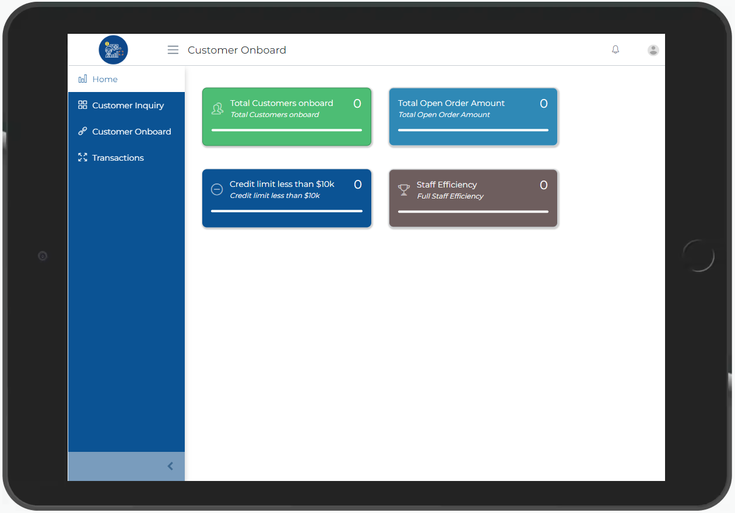Tap the tablet's round home button
The width and height of the screenshot is (735, 513).
pos(698,256)
